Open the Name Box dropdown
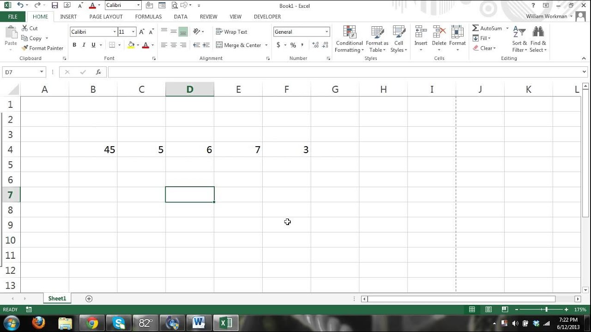 coord(42,72)
